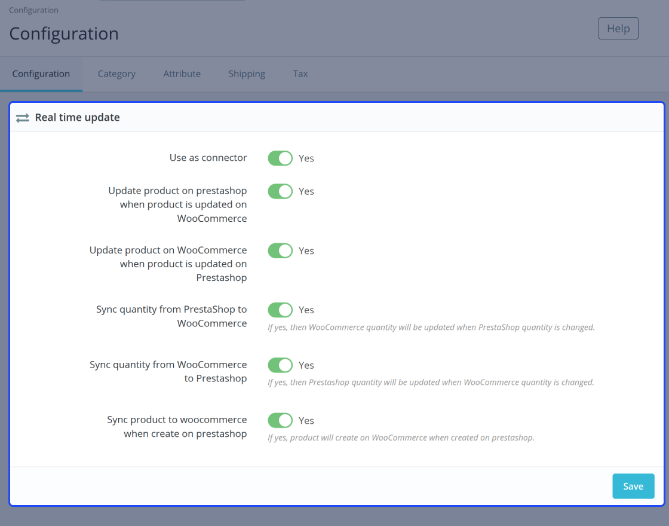Select the Configuration tab

[41, 74]
